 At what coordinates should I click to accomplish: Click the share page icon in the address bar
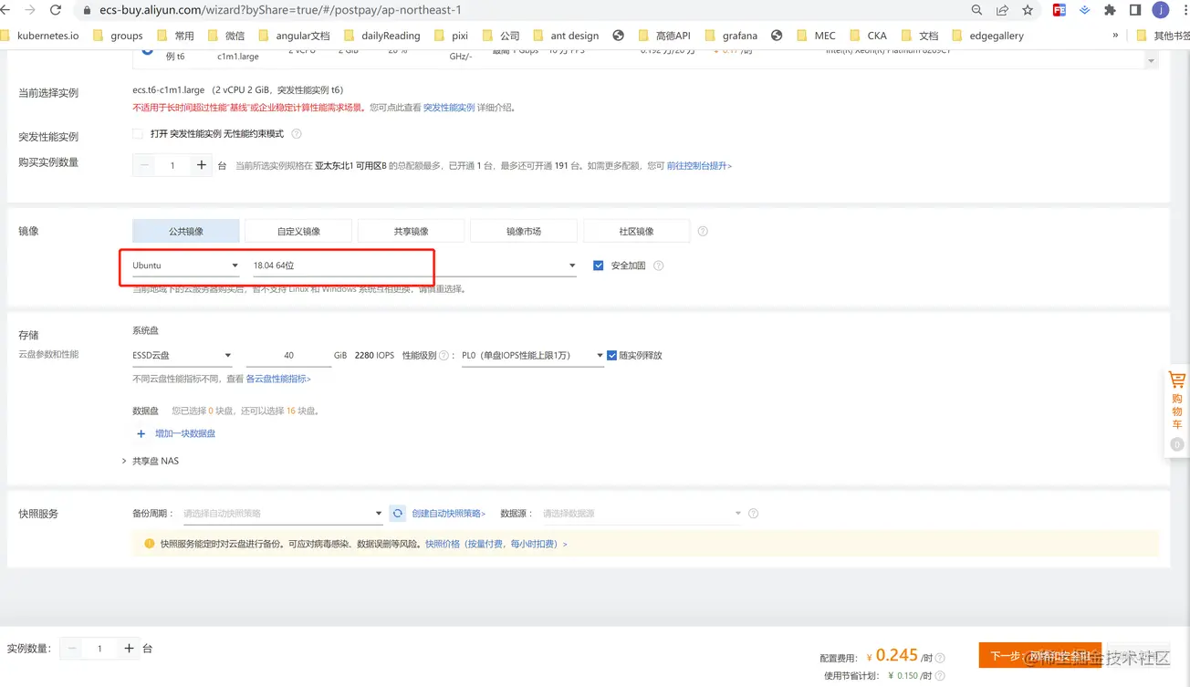tap(1003, 10)
